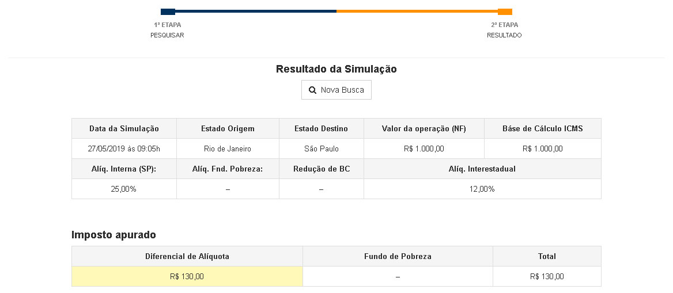The width and height of the screenshot is (673, 293).
Task: Click the Base de Cálculo ICMS header
Action: (543, 128)
